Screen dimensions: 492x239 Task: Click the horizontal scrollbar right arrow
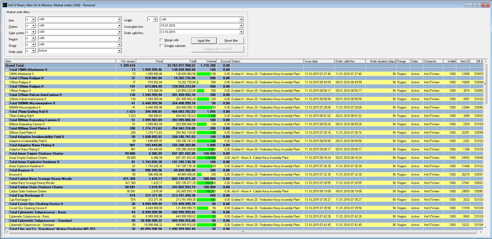coord(481,232)
